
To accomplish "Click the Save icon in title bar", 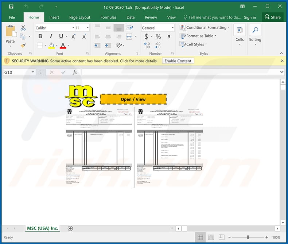I will 11,7.
